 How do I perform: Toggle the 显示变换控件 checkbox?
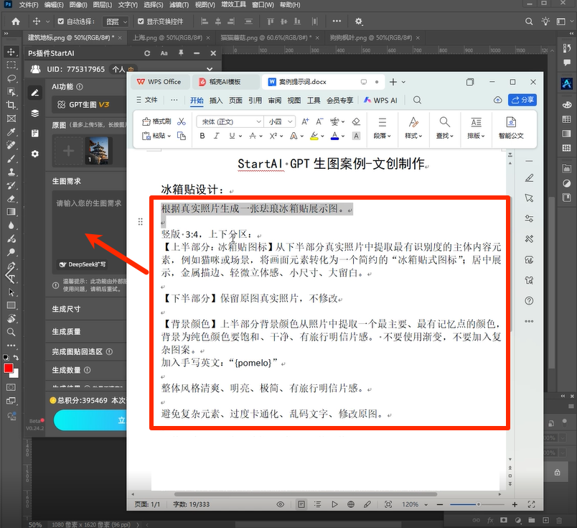141,22
